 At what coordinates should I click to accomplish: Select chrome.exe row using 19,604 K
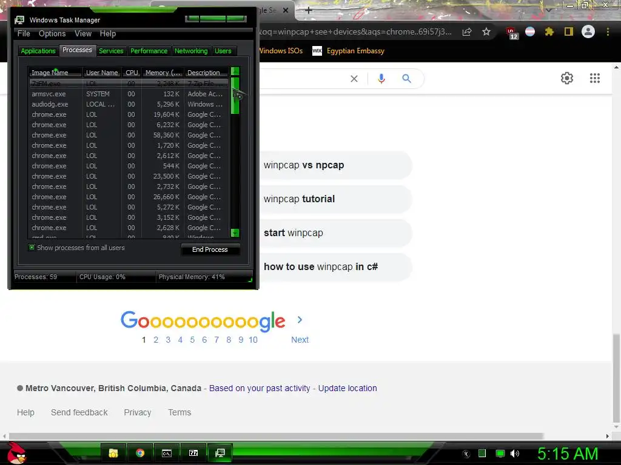[x=129, y=114]
